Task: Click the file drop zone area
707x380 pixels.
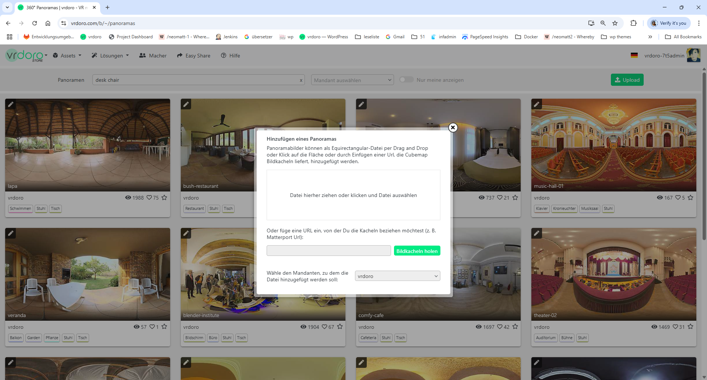Action: [x=353, y=195]
